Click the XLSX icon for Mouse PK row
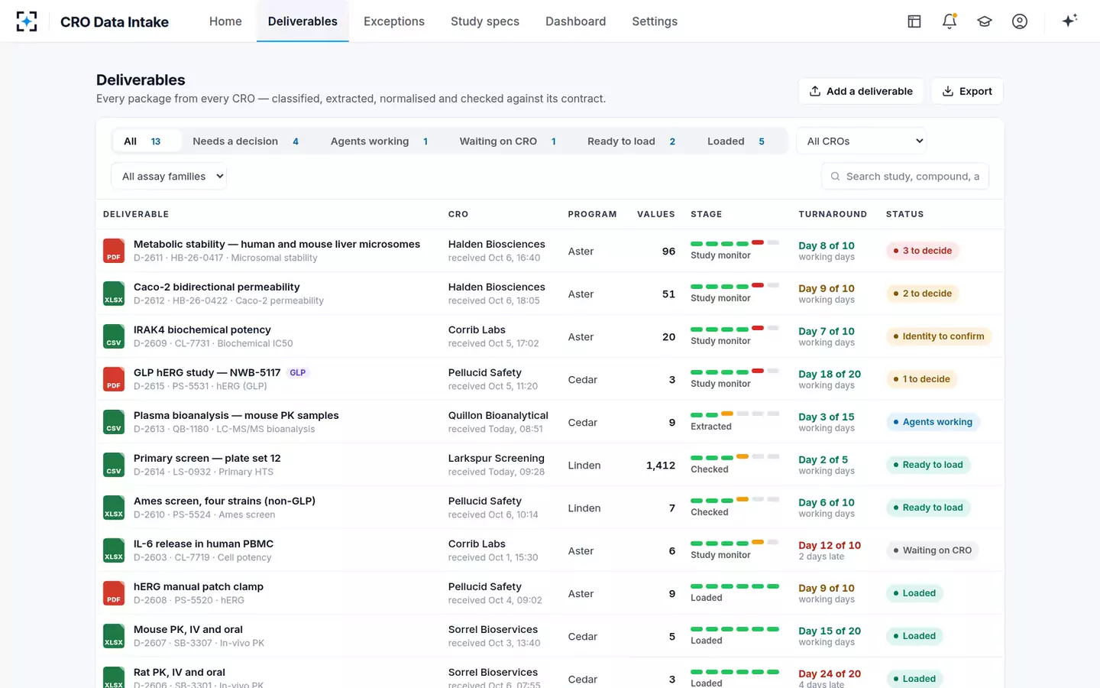1100x688 pixels. click(x=114, y=636)
